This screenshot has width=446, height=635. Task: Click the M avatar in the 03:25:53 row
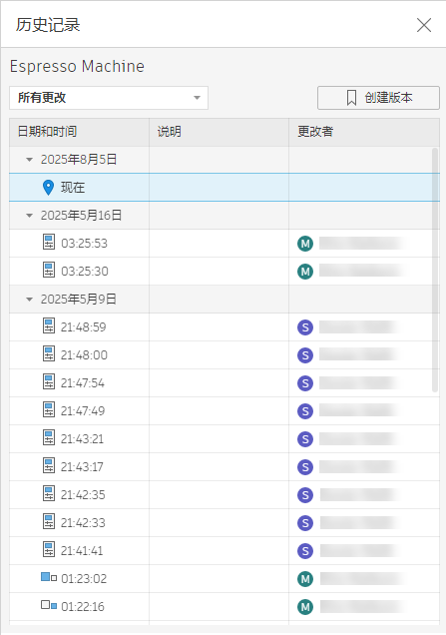click(305, 244)
